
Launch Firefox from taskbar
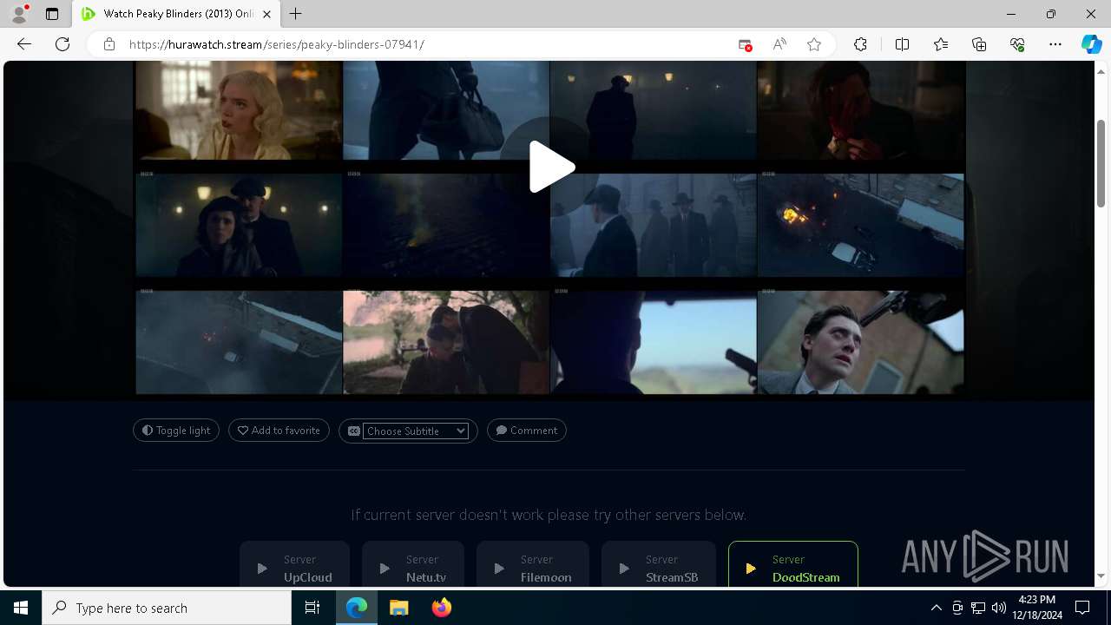441,608
